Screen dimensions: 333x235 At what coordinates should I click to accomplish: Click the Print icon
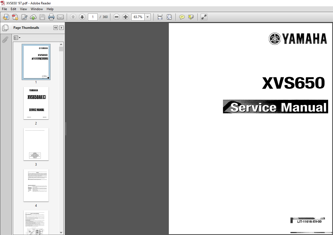[51, 17]
